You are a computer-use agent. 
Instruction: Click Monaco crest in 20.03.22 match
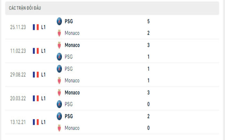pos(59,92)
